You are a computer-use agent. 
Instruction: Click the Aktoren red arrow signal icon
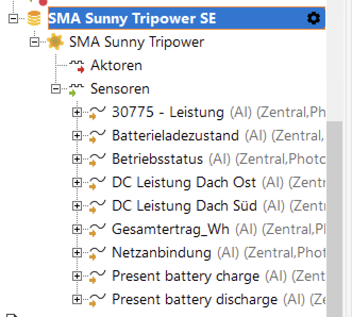(x=77, y=66)
